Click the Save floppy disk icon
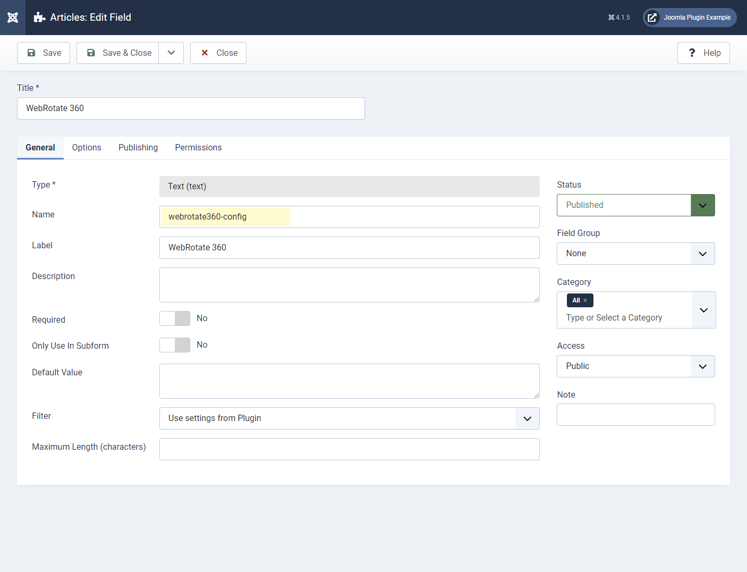Viewport: 747px width, 572px height. [x=31, y=53]
